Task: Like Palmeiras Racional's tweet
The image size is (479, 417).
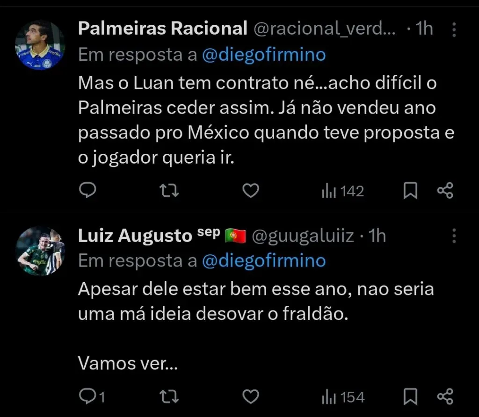Action: [x=251, y=190]
